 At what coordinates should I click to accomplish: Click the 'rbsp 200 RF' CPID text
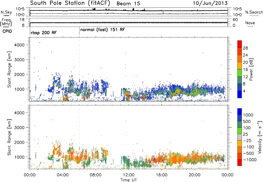coord(44,33)
